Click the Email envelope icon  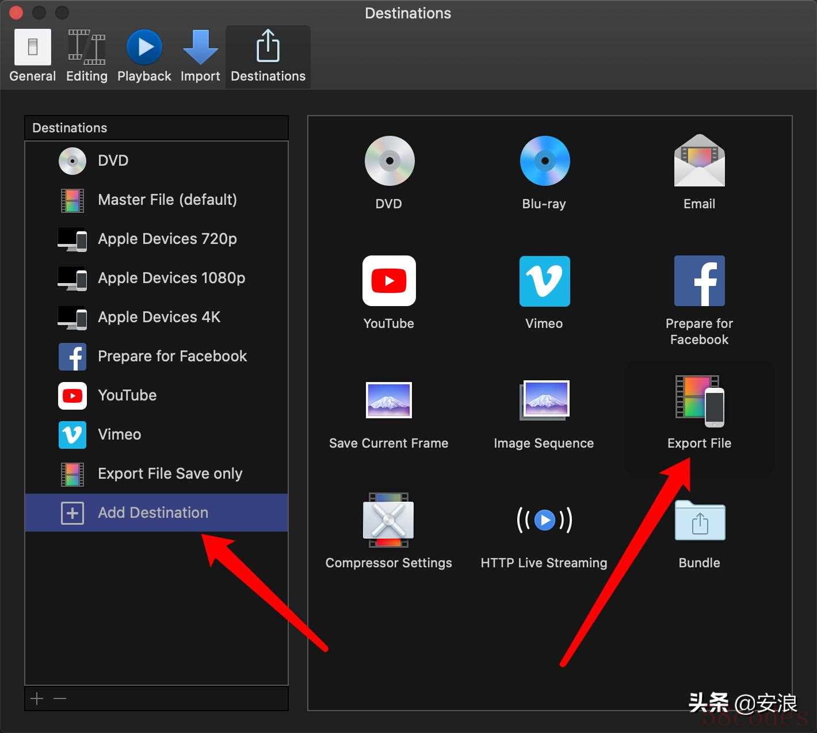tap(699, 161)
